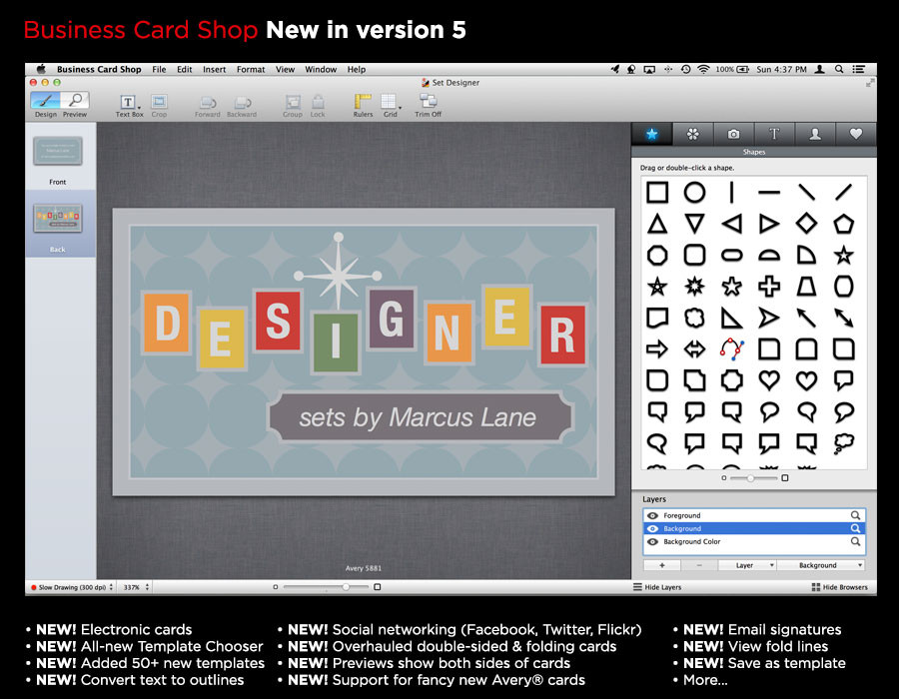Open the Insert menu

pos(215,69)
